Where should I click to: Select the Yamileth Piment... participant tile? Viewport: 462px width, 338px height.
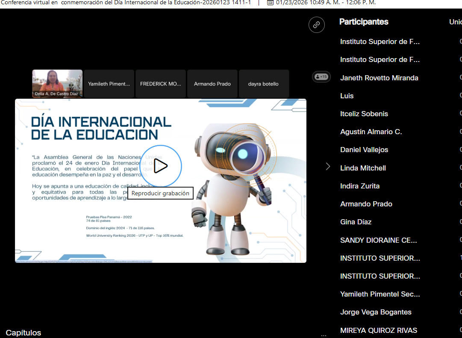pos(109,84)
